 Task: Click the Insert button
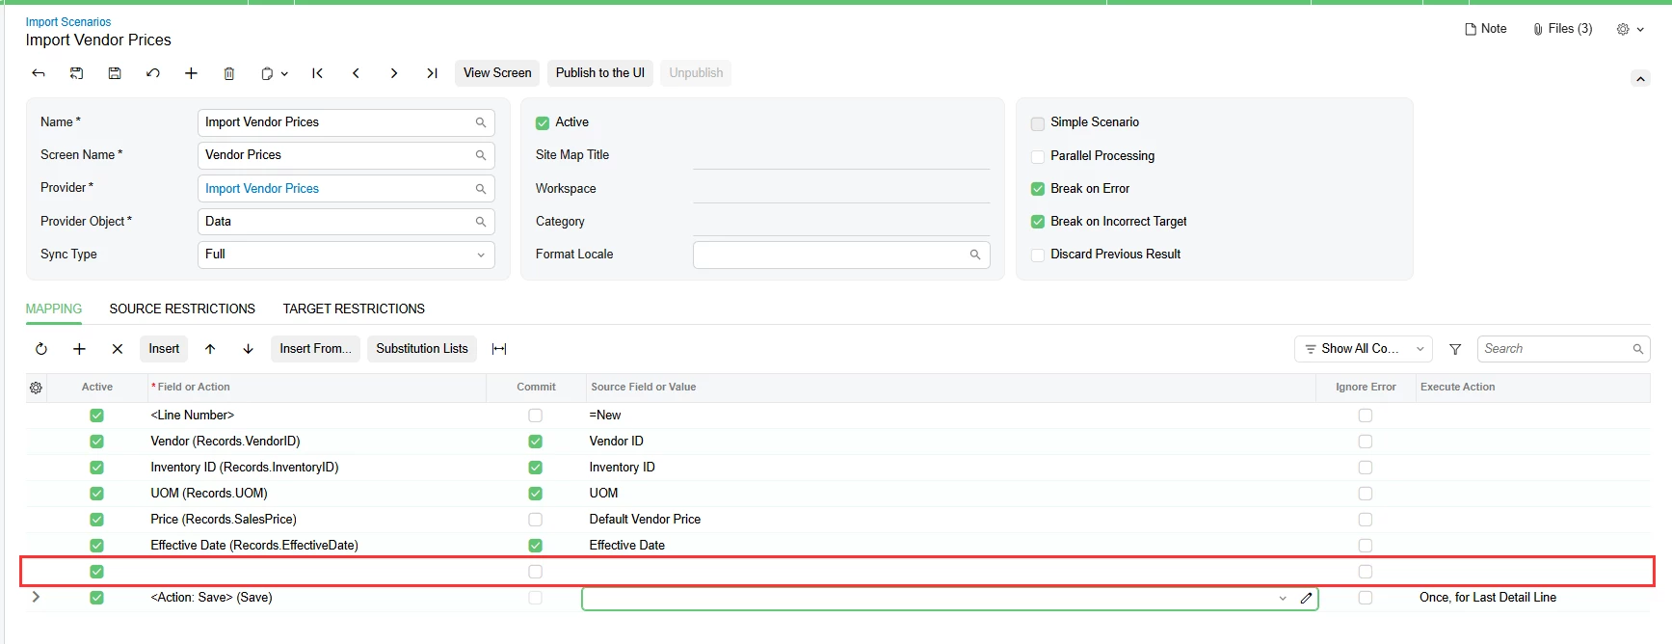[x=164, y=349]
